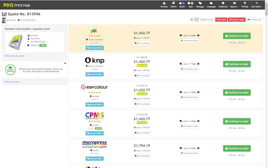Continue to order with CPMS

pyautogui.click(x=237, y=121)
